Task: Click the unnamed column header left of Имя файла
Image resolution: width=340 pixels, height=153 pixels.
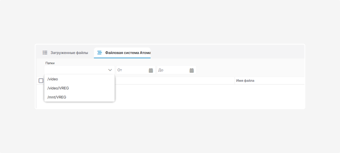Action: [x=174, y=81]
